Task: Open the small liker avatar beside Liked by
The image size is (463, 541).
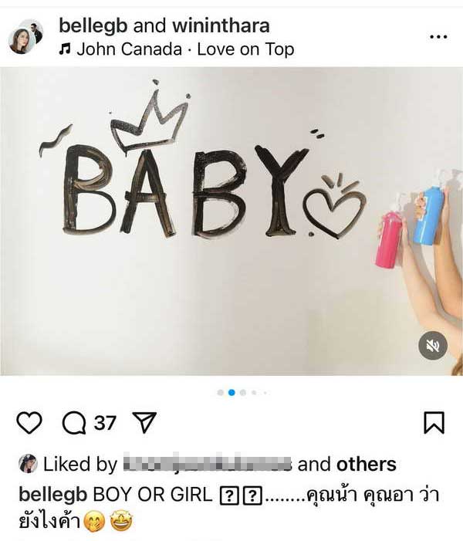Action: (x=28, y=464)
